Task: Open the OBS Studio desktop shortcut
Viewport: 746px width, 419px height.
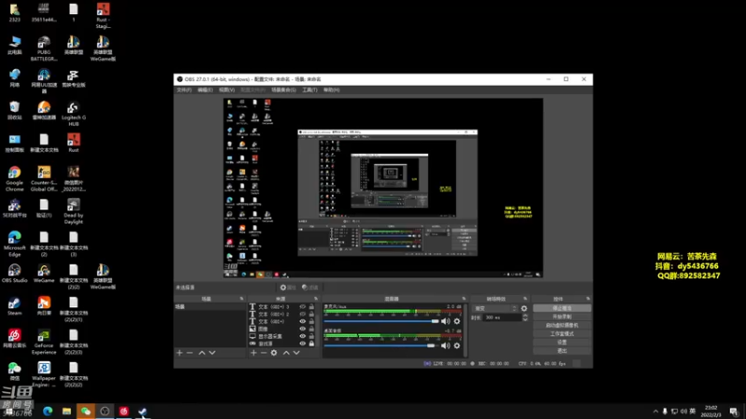Action: (14, 274)
